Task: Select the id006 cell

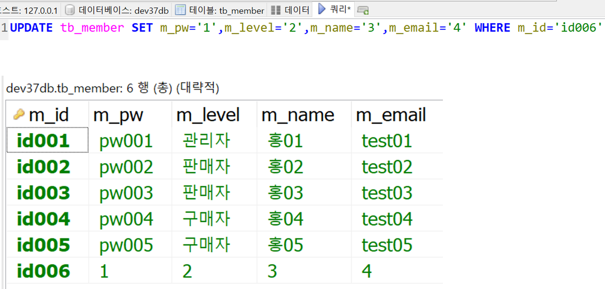Action: 47,271
